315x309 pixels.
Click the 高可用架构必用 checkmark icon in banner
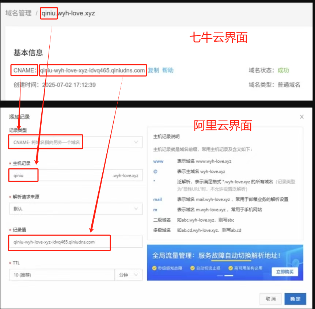click(231, 268)
